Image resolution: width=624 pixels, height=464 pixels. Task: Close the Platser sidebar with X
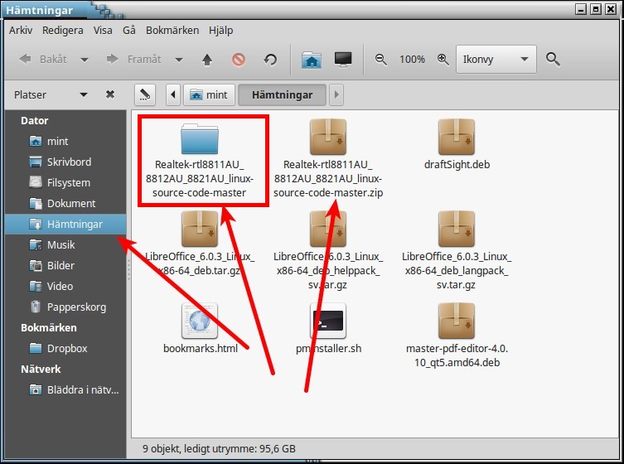109,94
